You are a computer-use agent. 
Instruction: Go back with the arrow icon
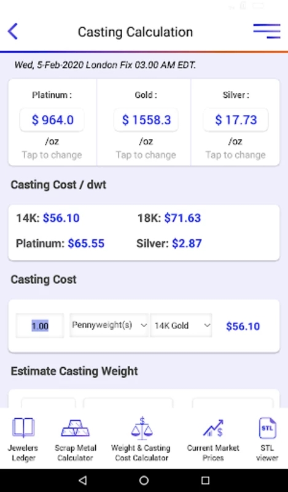(13, 31)
